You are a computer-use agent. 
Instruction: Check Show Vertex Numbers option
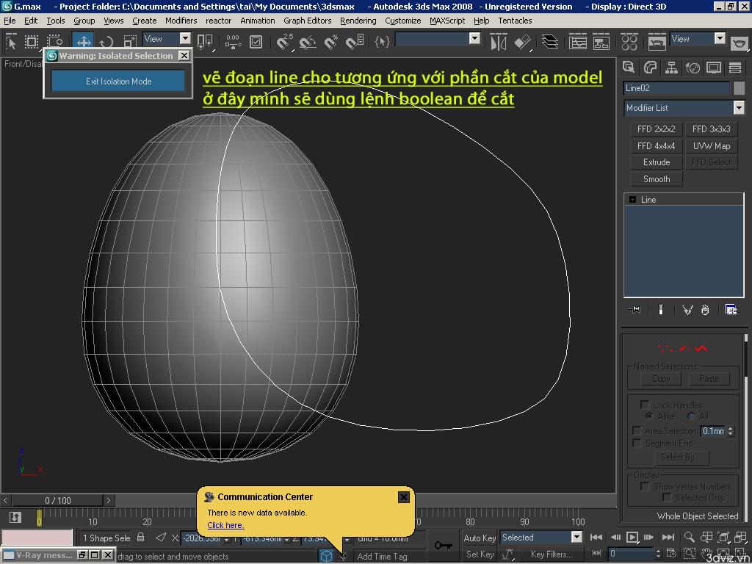pos(645,486)
